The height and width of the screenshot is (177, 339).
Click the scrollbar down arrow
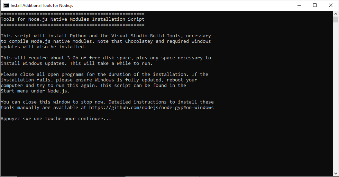click(x=336, y=174)
